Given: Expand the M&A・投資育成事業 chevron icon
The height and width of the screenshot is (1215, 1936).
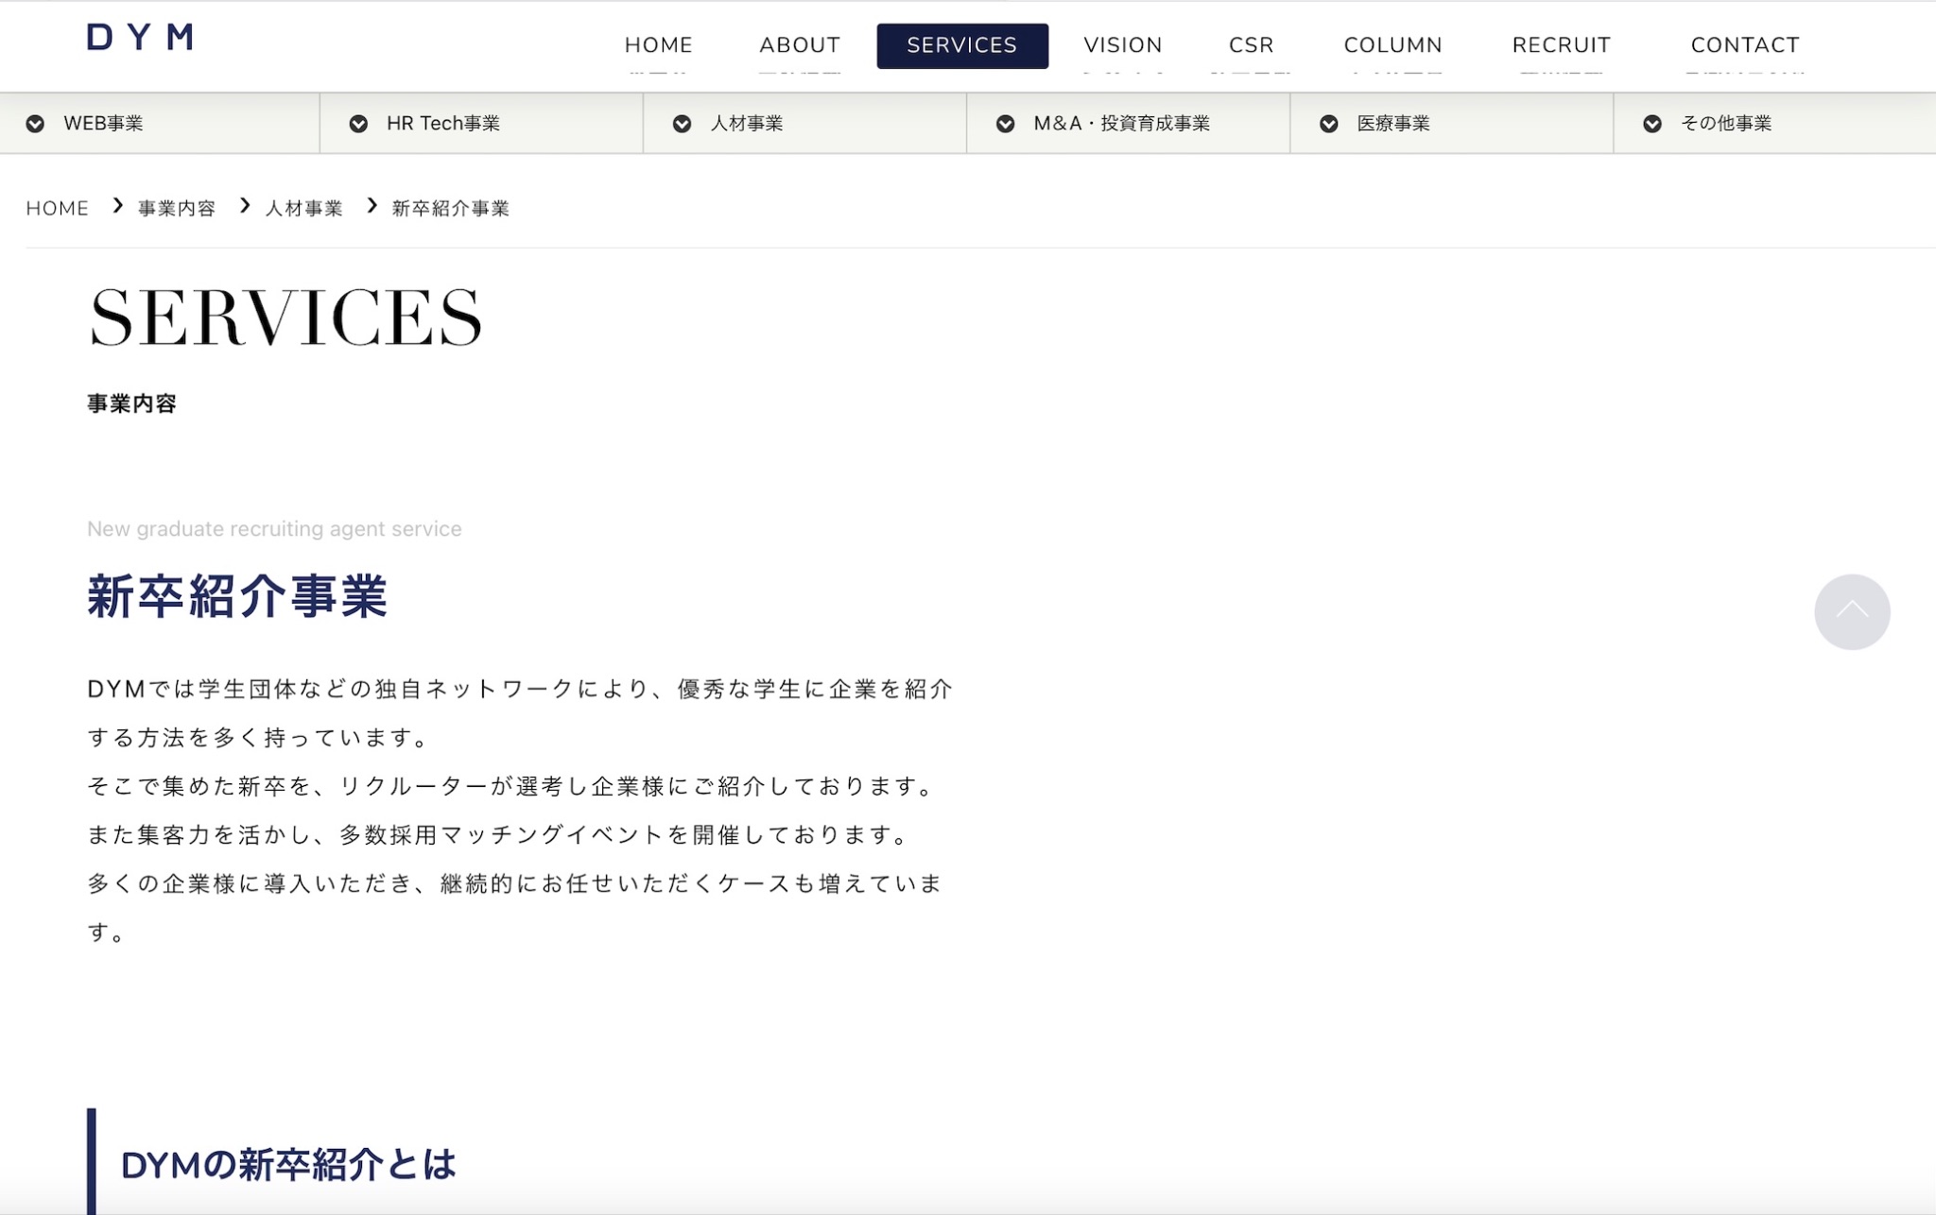Looking at the screenshot, I should [x=1006, y=124].
